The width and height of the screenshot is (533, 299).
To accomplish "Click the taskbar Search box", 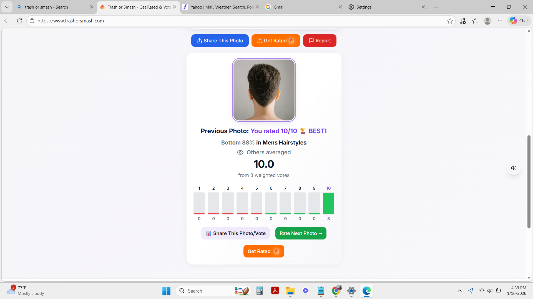I will pyautogui.click(x=213, y=291).
